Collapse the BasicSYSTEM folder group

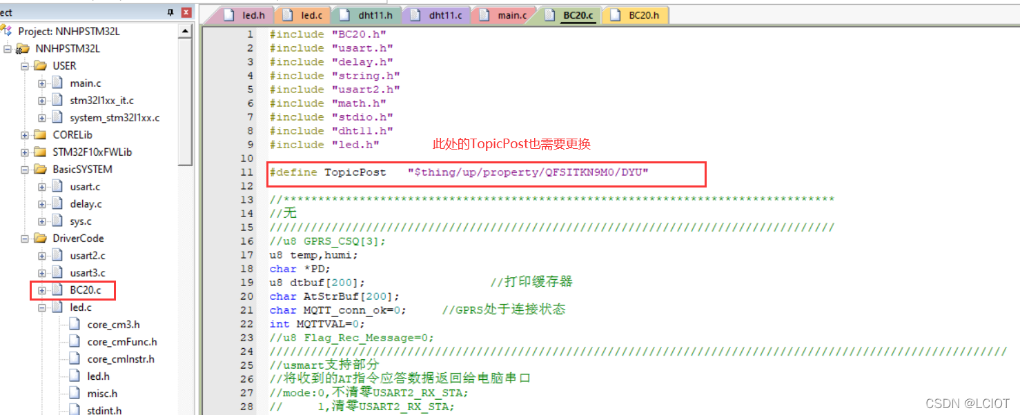pyautogui.click(x=25, y=170)
